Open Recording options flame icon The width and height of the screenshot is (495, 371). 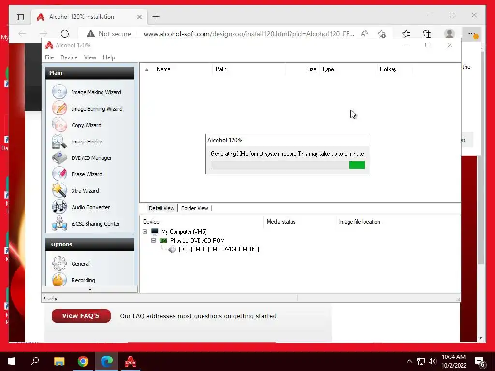[59, 280]
